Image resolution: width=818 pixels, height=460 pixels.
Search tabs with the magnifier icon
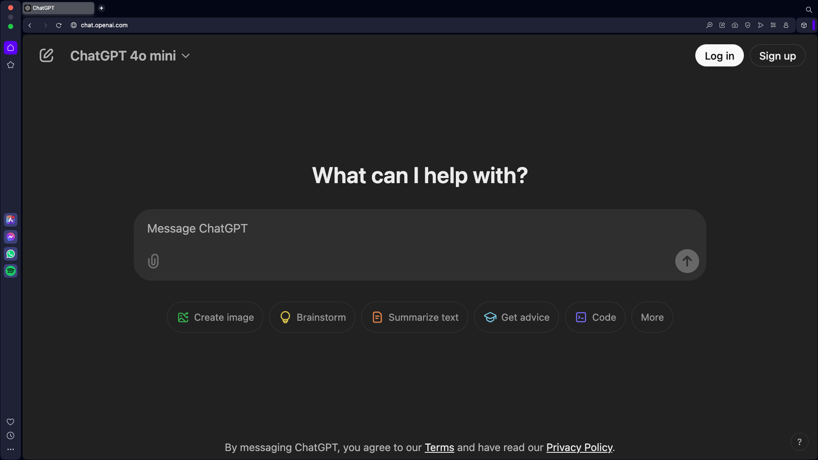tap(809, 9)
